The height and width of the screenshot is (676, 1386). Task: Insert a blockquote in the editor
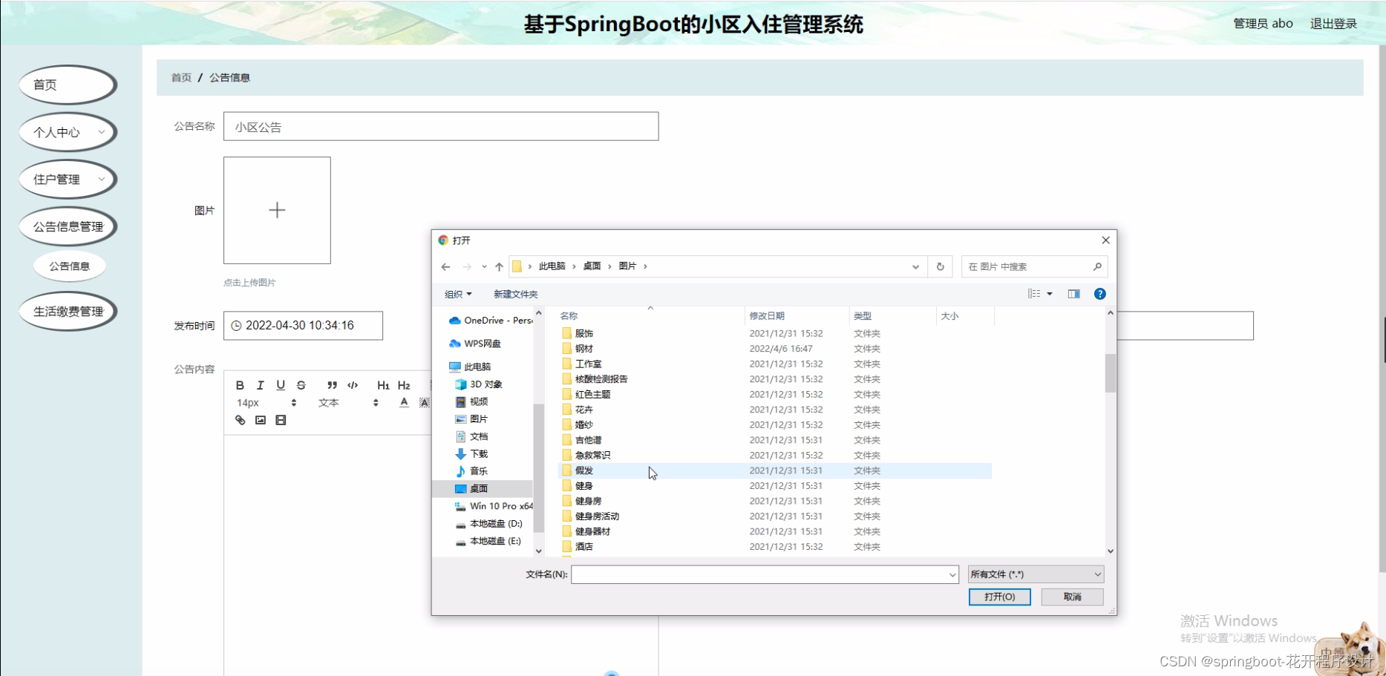point(332,385)
